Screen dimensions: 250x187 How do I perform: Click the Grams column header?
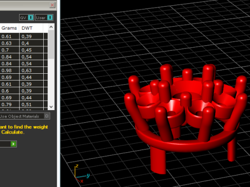click(9, 28)
